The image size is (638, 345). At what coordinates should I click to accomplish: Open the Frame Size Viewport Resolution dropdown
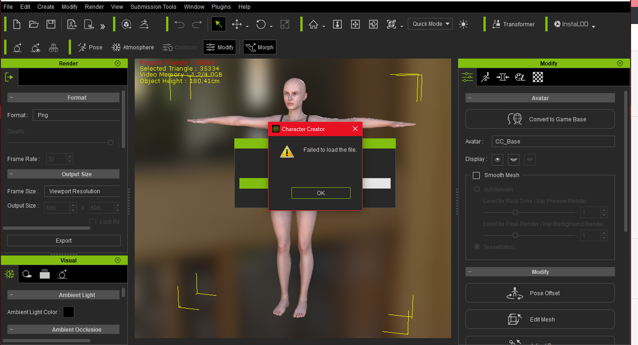click(82, 191)
